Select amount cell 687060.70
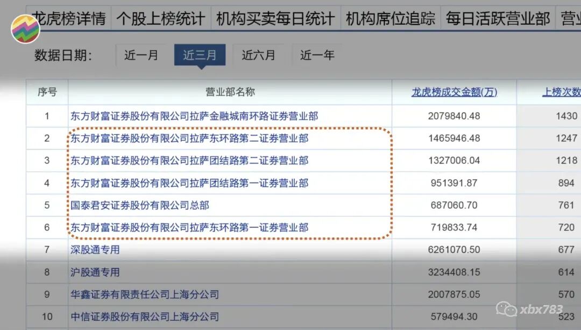This screenshot has height=330, width=581. (454, 205)
